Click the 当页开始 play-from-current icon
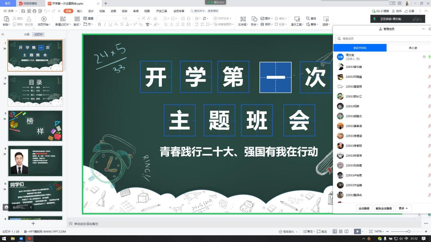 click(44, 19)
